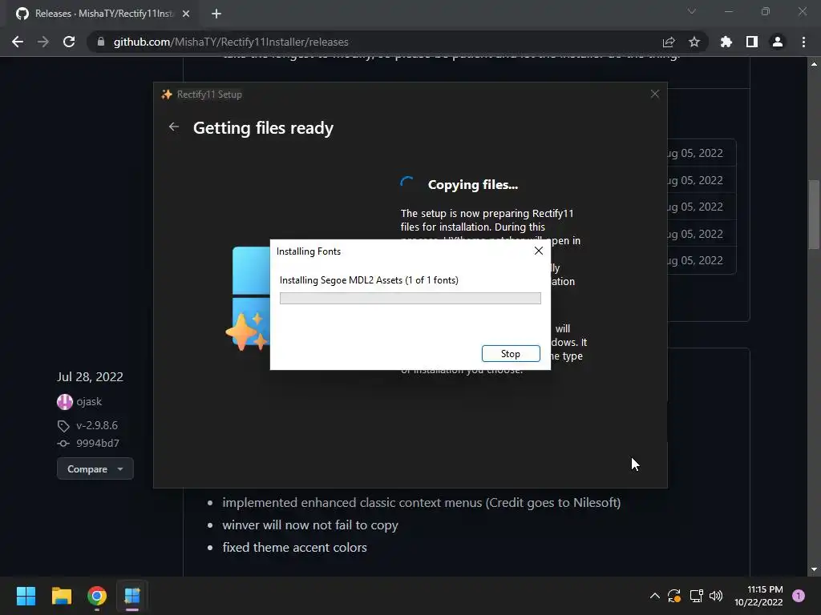Open the Windows Start menu
Image resolution: width=821 pixels, height=615 pixels.
tap(26, 596)
